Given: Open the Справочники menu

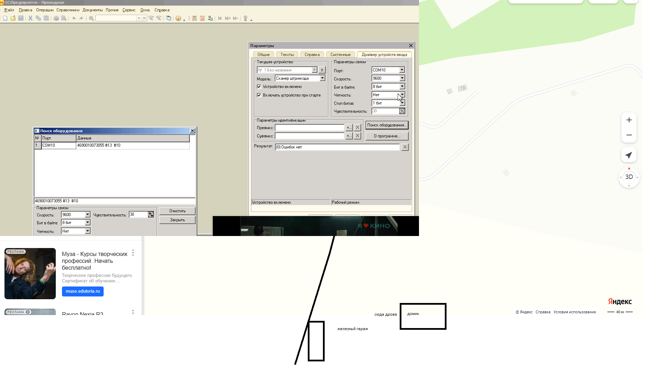Looking at the screenshot, I should pos(68,10).
